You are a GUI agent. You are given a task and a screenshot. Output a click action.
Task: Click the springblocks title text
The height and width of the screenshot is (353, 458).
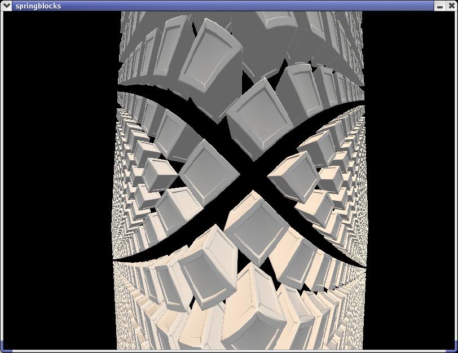(x=38, y=6)
